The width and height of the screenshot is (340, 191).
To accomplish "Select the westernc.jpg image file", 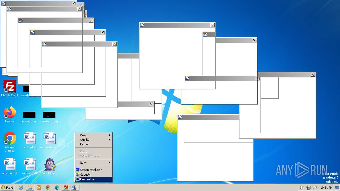I will [49, 117].
